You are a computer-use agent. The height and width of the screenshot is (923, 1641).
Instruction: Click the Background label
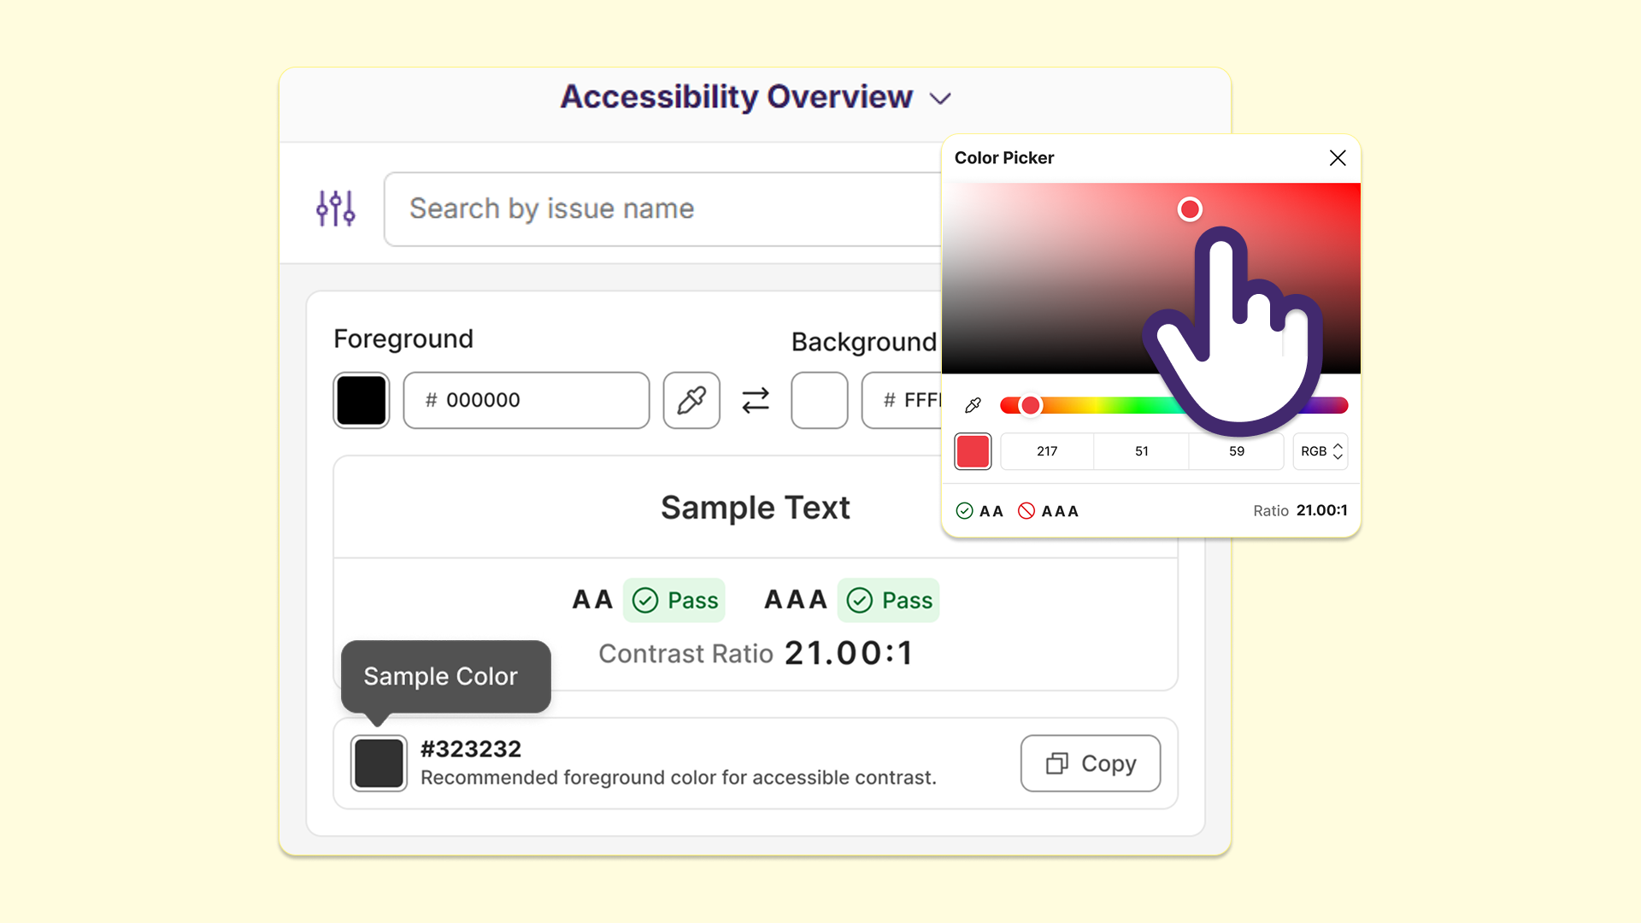[x=864, y=342]
